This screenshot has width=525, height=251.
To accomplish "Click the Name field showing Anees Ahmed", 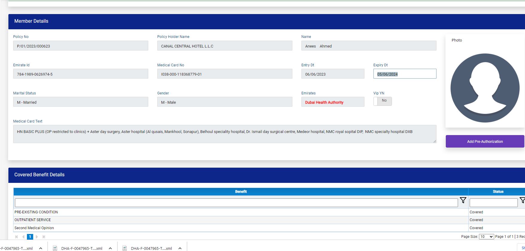I will click(369, 46).
